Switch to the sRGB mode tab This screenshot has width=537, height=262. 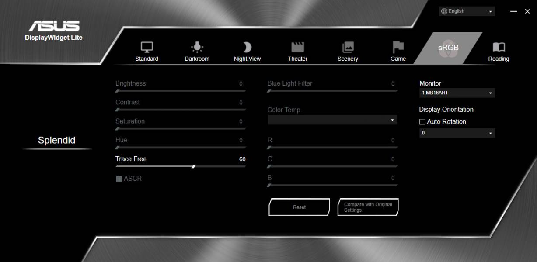pyautogui.click(x=448, y=48)
